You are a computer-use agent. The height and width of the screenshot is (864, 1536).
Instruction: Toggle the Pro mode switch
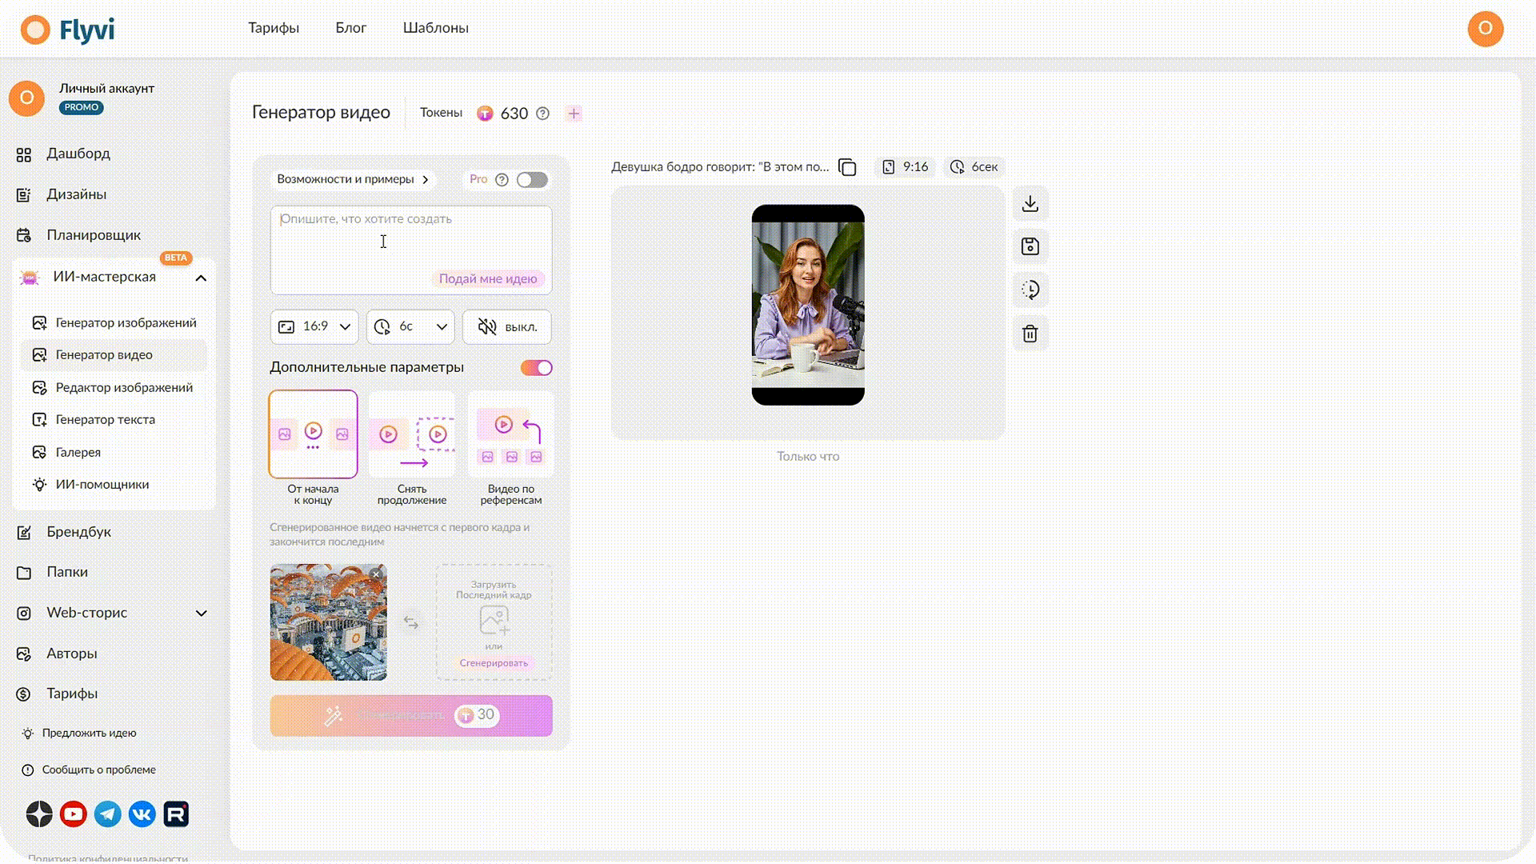tap(532, 180)
